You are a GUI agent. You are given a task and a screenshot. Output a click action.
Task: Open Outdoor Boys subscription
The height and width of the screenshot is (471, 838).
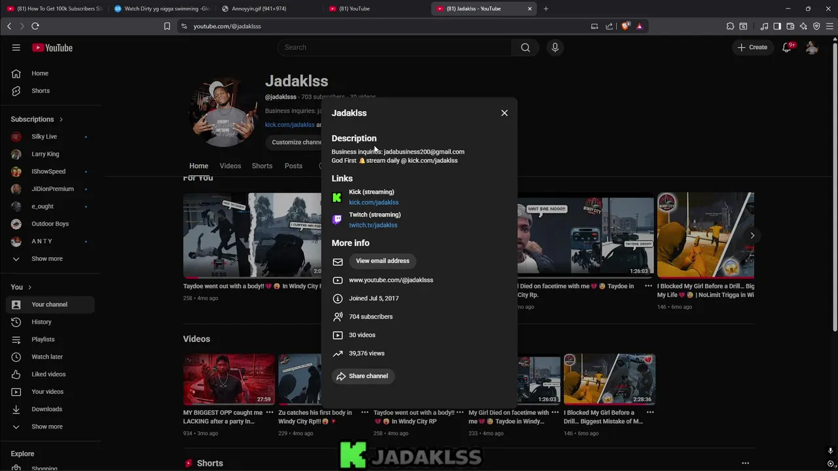(x=50, y=224)
